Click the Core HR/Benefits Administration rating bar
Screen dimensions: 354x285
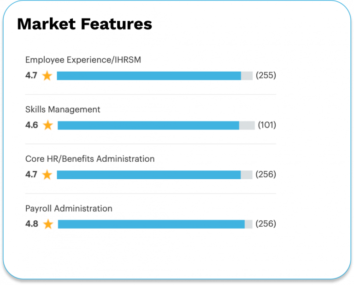pyautogui.click(x=154, y=175)
